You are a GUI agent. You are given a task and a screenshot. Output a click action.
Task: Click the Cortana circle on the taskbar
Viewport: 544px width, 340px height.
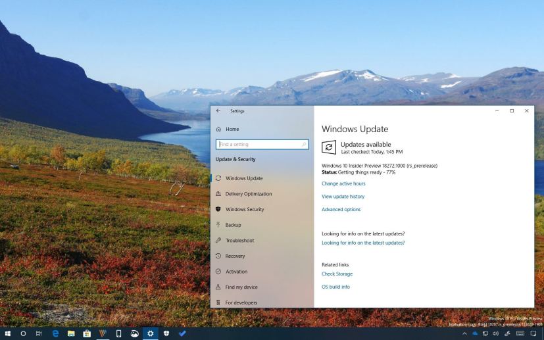(23, 334)
